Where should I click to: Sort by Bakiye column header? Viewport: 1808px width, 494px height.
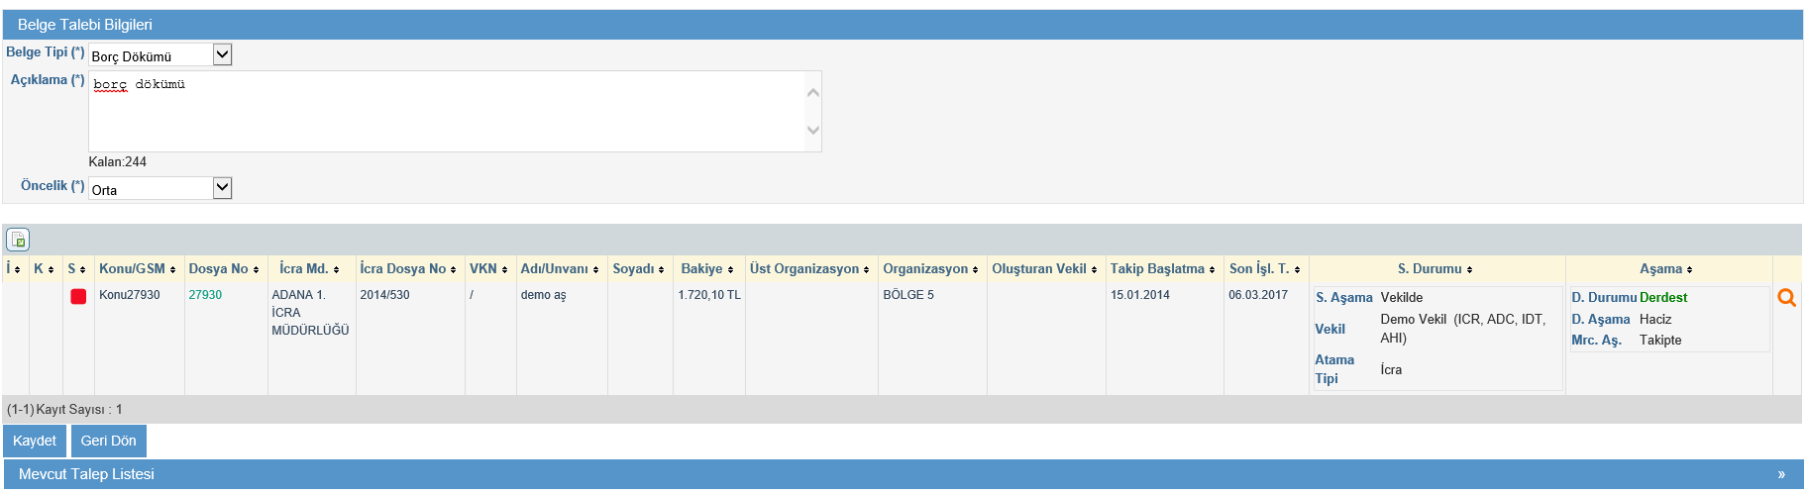click(707, 269)
